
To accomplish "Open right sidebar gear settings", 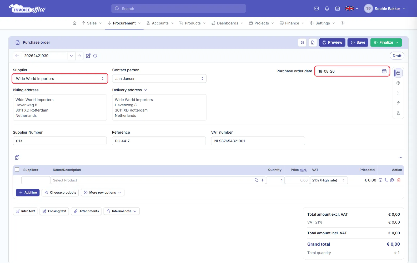I will click(x=398, y=83).
